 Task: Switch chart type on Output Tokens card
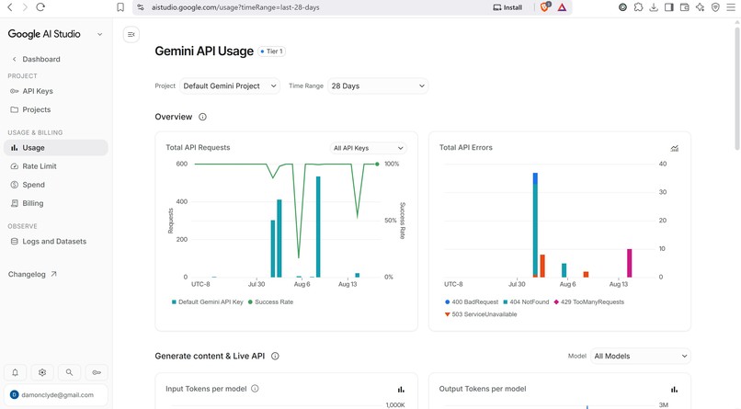(x=675, y=389)
